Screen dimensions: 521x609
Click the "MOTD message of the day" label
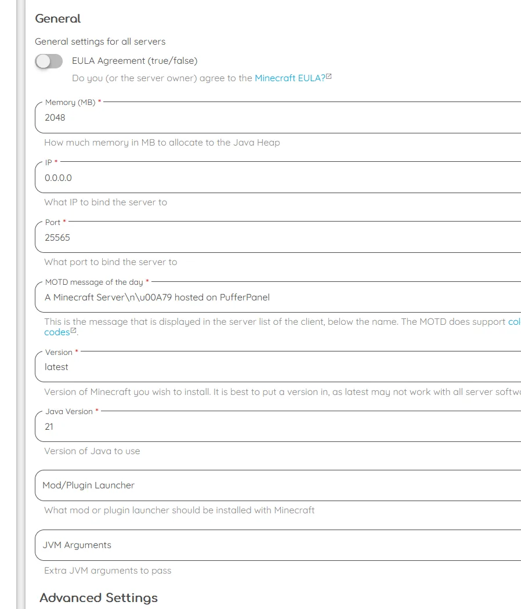[93, 282]
